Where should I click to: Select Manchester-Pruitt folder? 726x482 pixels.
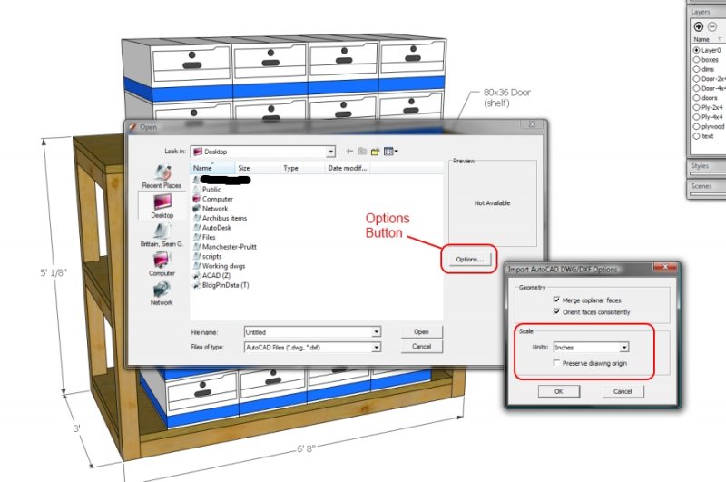[224, 247]
